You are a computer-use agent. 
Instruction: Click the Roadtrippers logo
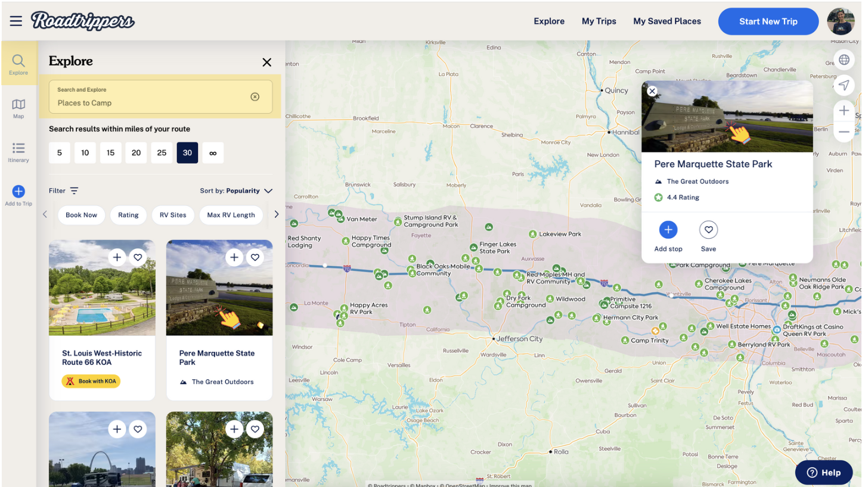pyautogui.click(x=83, y=21)
